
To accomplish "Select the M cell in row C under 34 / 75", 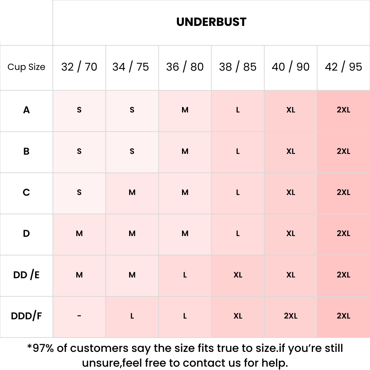I will (132, 192).
